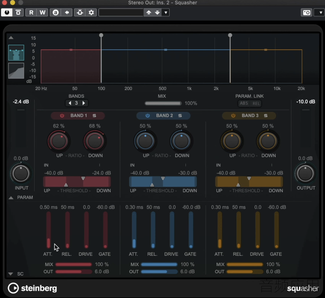Toggle Band 2 power button
The image size is (325, 298).
(x=148, y=115)
